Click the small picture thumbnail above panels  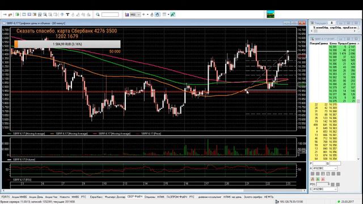(271, 14)
